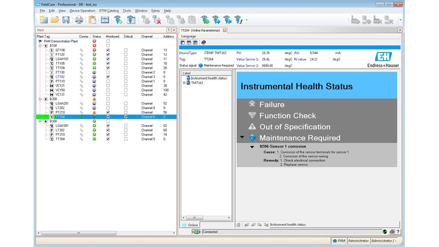The width and height of the screenshot is (439, 247).
Task: Collapse the Maintenance Required section
Action: (242, 137)
